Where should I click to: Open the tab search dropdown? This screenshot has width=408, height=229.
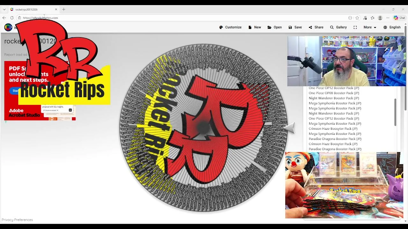4,9
